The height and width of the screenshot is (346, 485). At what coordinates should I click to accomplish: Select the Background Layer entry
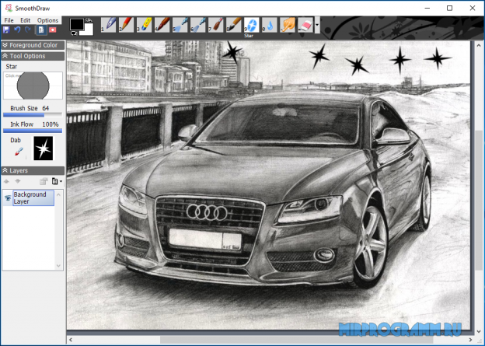click(33, 198)
